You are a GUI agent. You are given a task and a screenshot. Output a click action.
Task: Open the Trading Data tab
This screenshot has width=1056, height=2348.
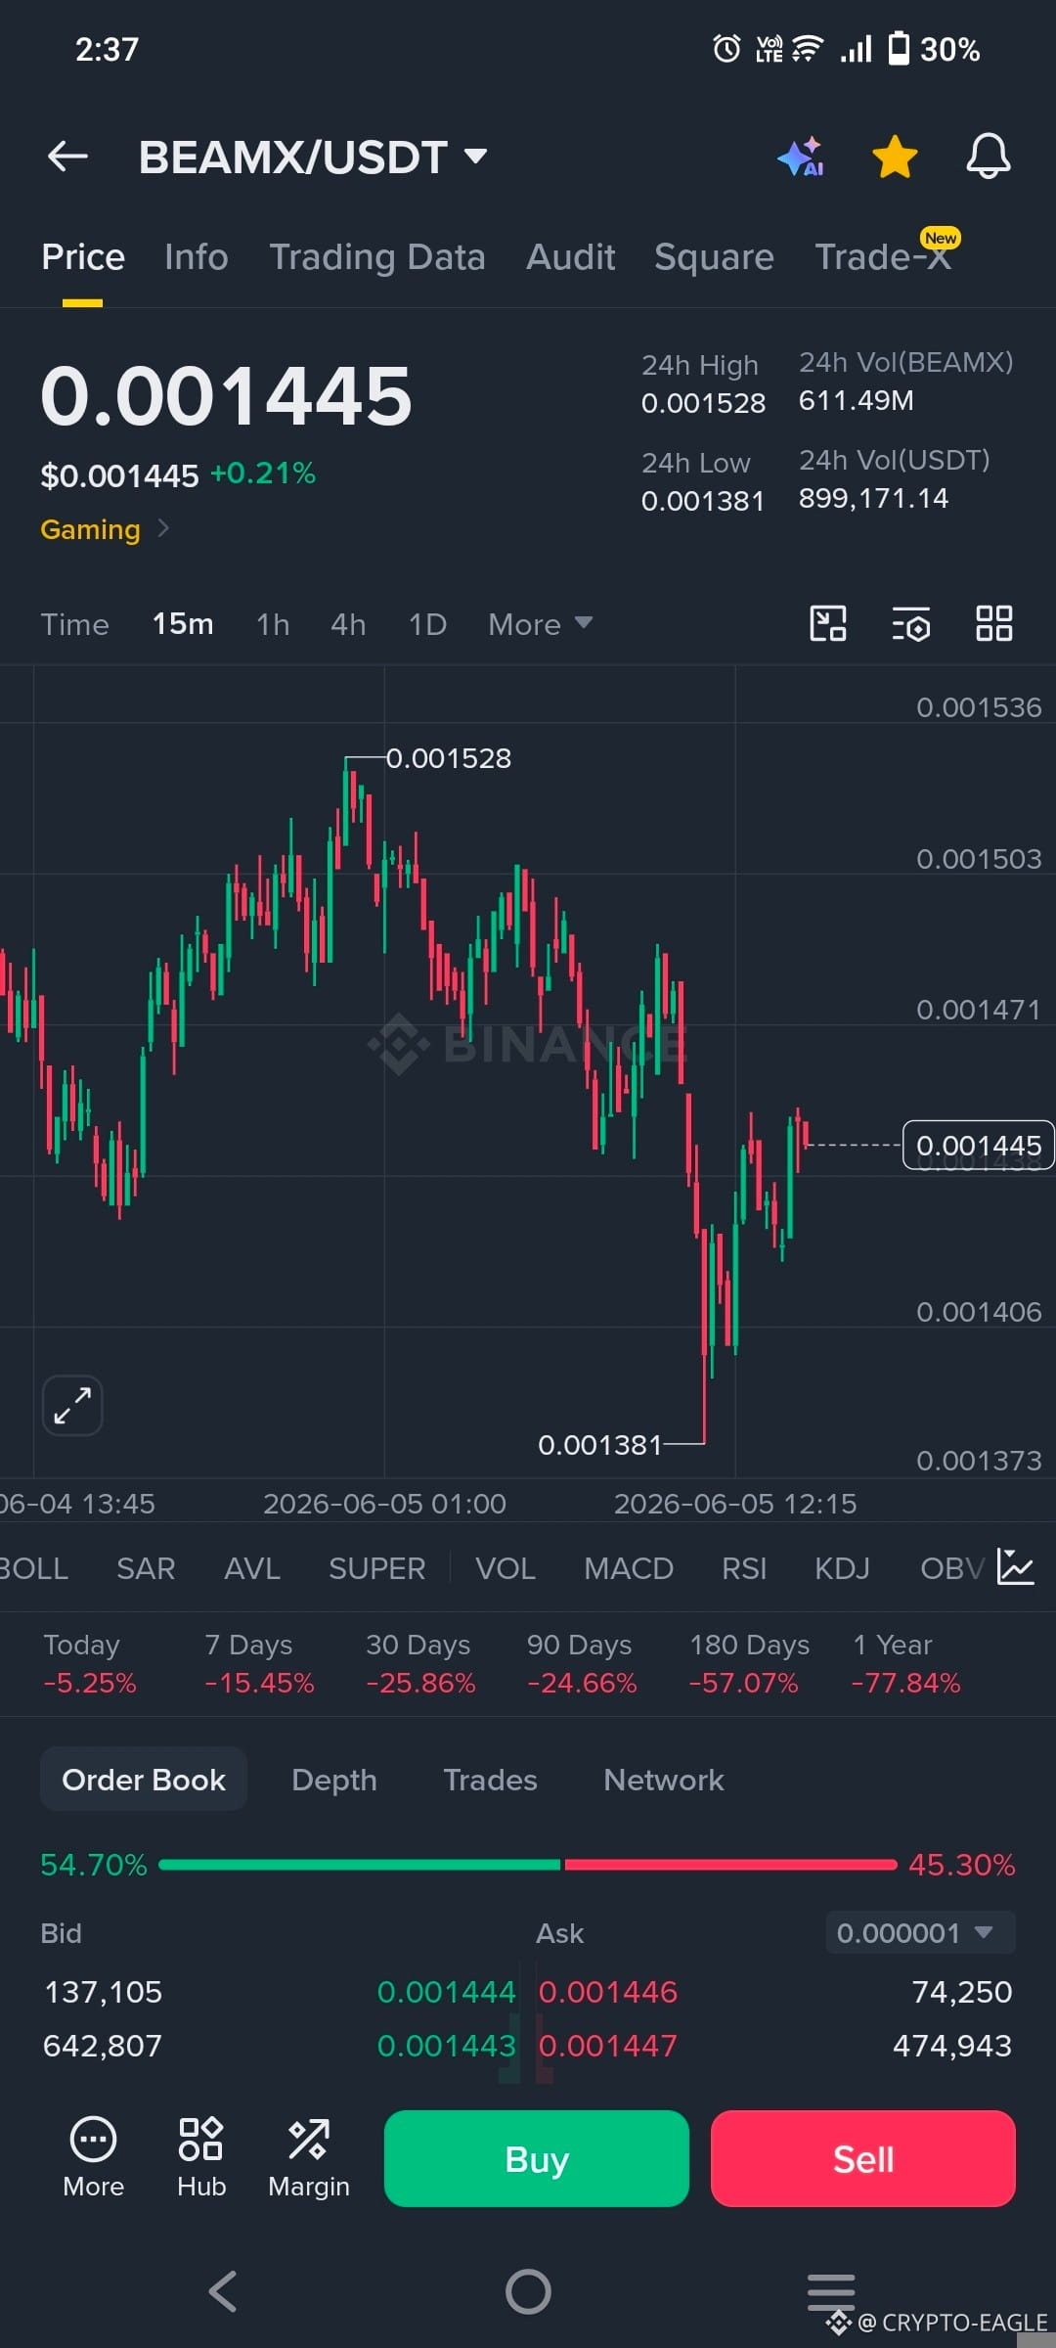pos(377,257)
